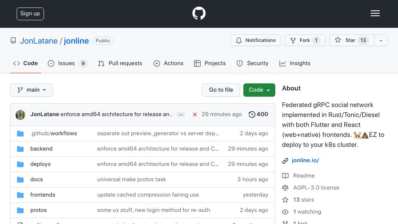Click the repository book icon
This screenshot has height=224, width=398.
tap(13, 41)
